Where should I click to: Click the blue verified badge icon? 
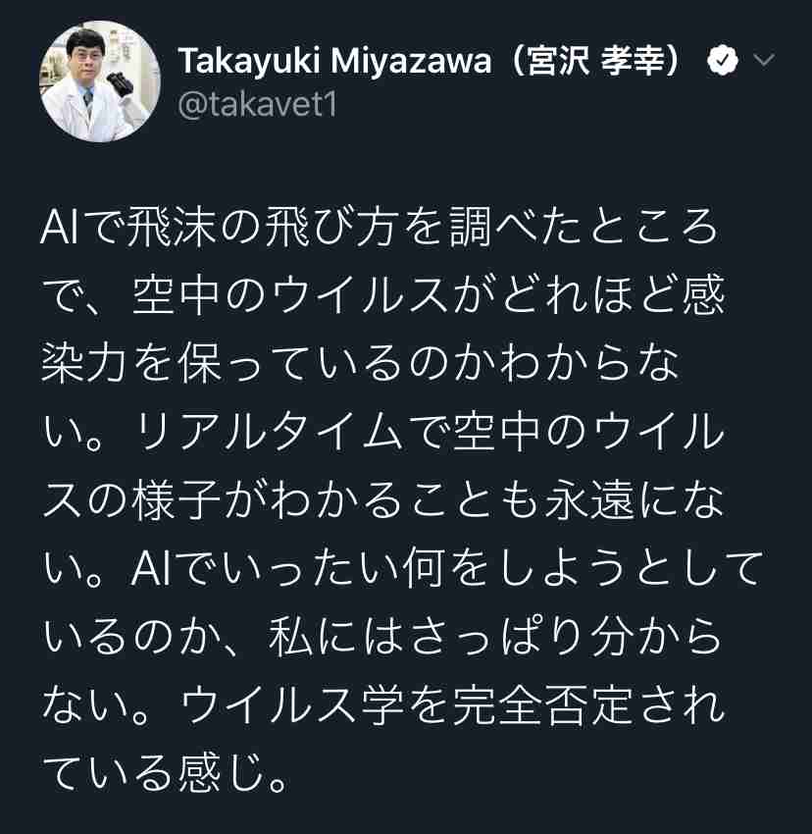point(722,60)
